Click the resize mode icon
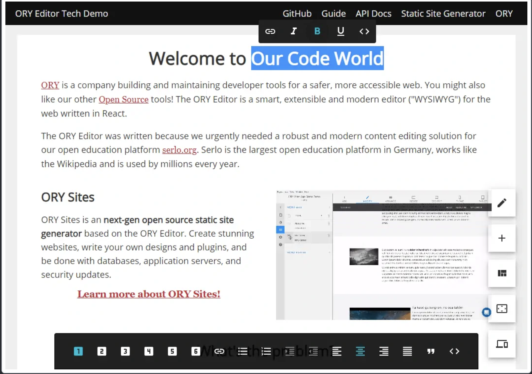The image size is (532, 374). tap(502, 308)
